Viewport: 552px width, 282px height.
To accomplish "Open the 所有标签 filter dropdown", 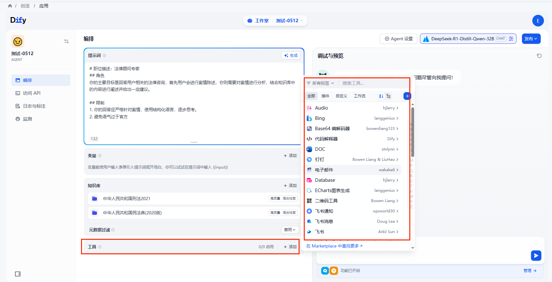I will pyautogui.click(x=320, y=83).
